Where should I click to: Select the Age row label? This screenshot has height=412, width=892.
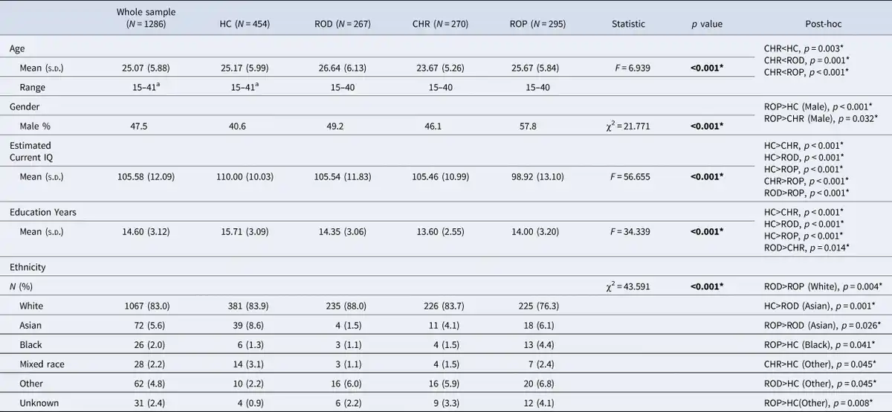pos(17,48)
